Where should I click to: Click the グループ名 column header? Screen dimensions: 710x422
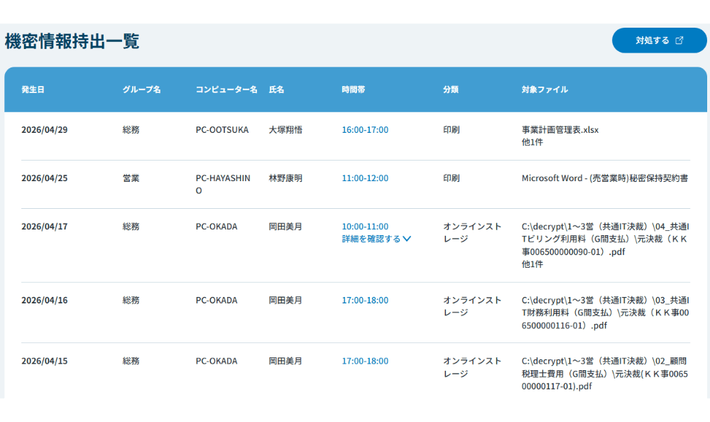[141, 90]
